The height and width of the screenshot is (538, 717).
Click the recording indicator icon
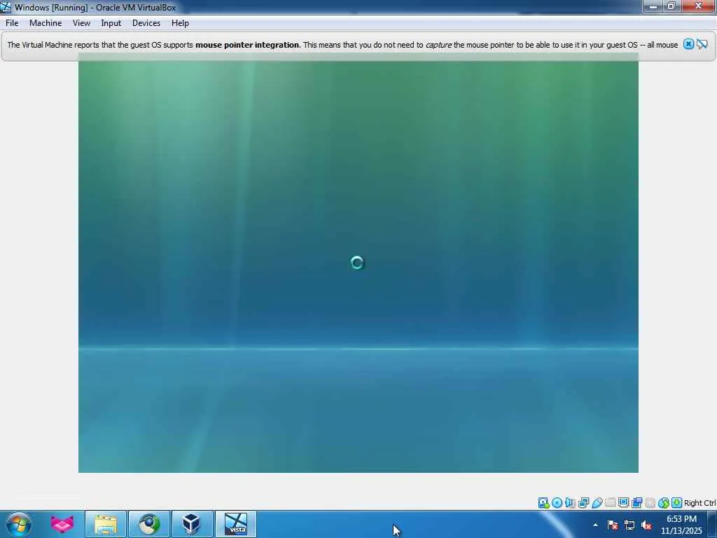point(636,503)
